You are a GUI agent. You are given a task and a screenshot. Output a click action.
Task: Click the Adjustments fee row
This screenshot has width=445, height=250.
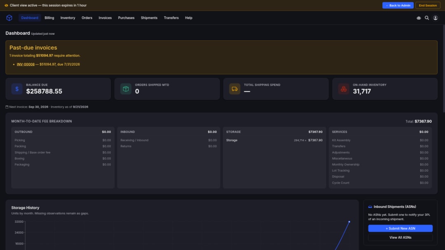(380, 152)
